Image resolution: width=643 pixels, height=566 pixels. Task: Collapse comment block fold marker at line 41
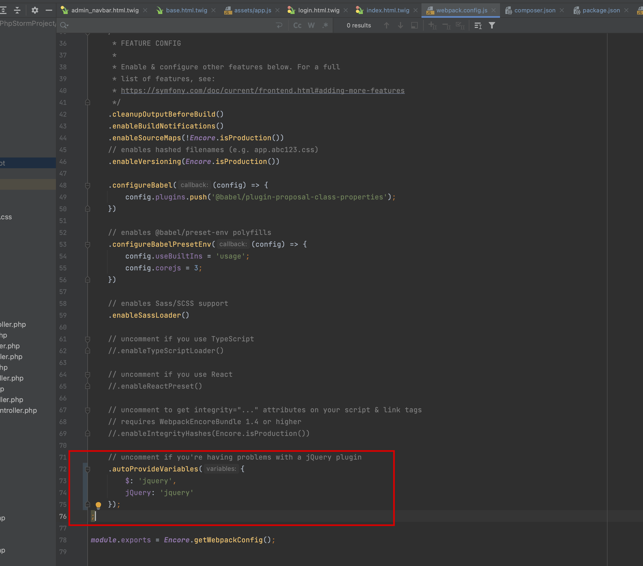pyautogui.click(x=88, y=102)
